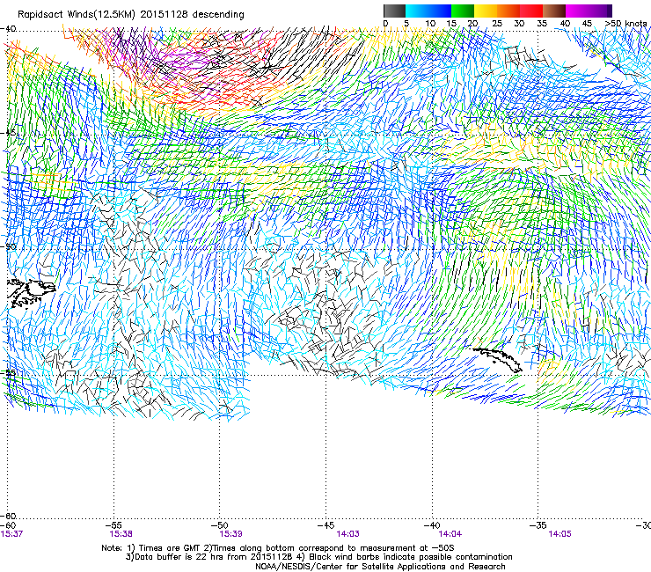Click the 14:04 purple time label
This screenshot has height=572, width=651.
(450, 534)
